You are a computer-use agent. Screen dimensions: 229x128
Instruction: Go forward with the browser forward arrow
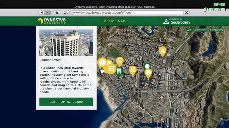pyautogui.click(x=48, y=13)
